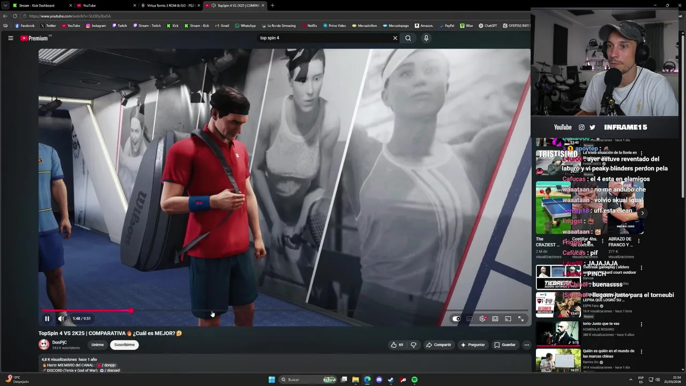Toggle the autoplay switch in the player

click(456, 318)
